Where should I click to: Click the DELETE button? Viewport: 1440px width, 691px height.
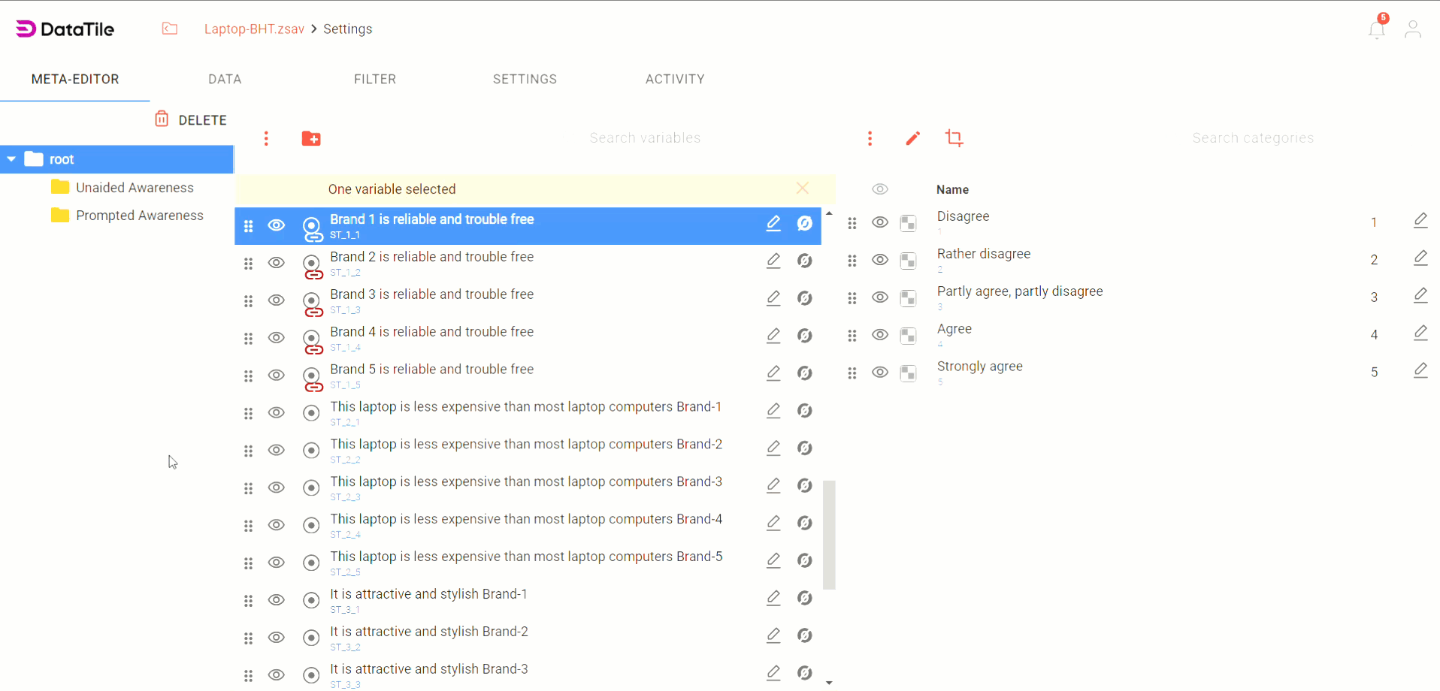click(x=191, y=120)
